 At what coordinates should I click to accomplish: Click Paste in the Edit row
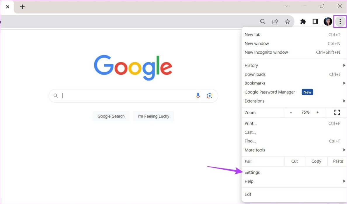tap(338, 161)
